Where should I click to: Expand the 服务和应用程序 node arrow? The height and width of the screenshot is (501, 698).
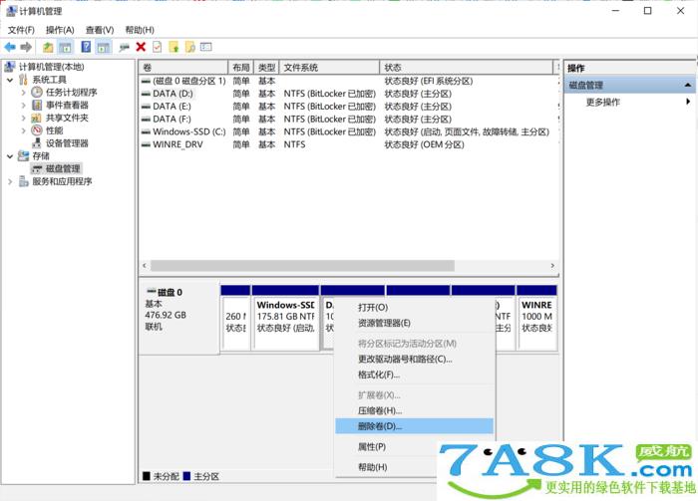click(x=10, y=181)
